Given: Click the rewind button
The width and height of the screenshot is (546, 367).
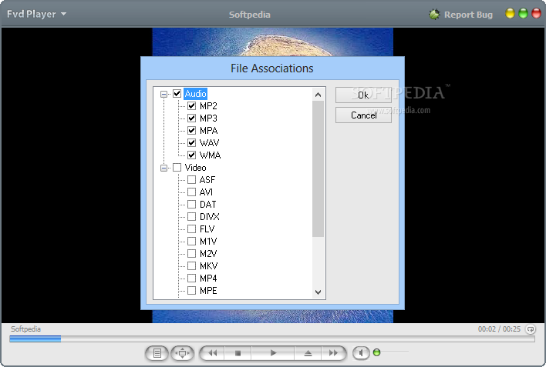Looking at the screenshot, I should click(x=212, y=353).
